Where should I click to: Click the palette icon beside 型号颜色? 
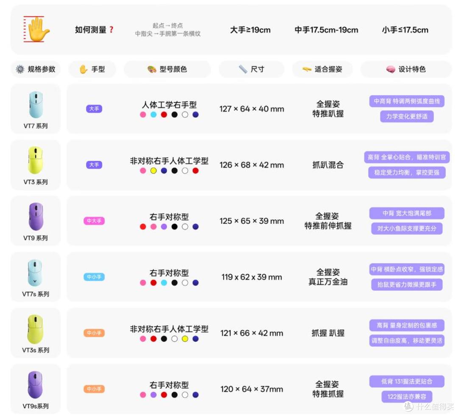click(152, 69)
